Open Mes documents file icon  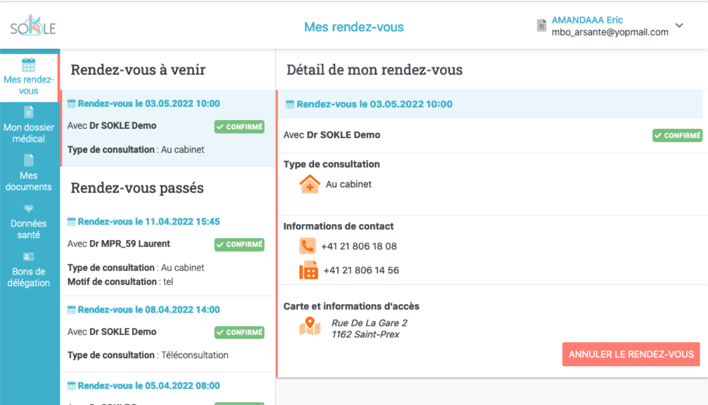pyautogui.click(x=29, y=160)
